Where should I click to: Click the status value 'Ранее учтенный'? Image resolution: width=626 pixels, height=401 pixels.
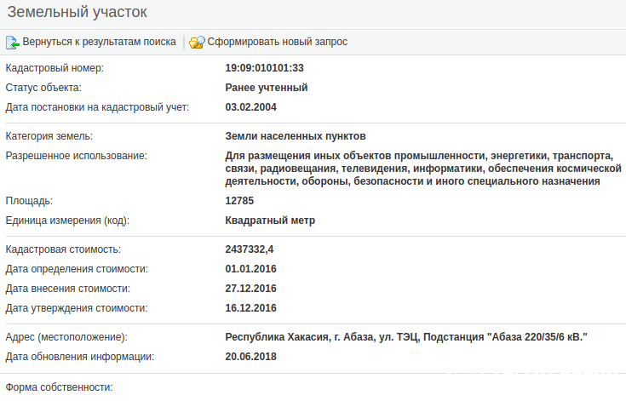click(266, 88)
